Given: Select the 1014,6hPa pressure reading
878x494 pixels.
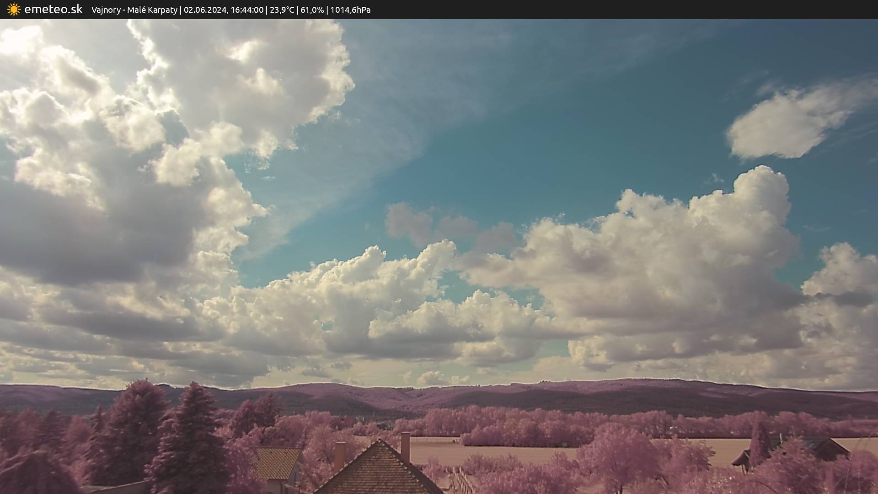Looking at the screenshot, I should pyautogui.click(x=350, y=10).
